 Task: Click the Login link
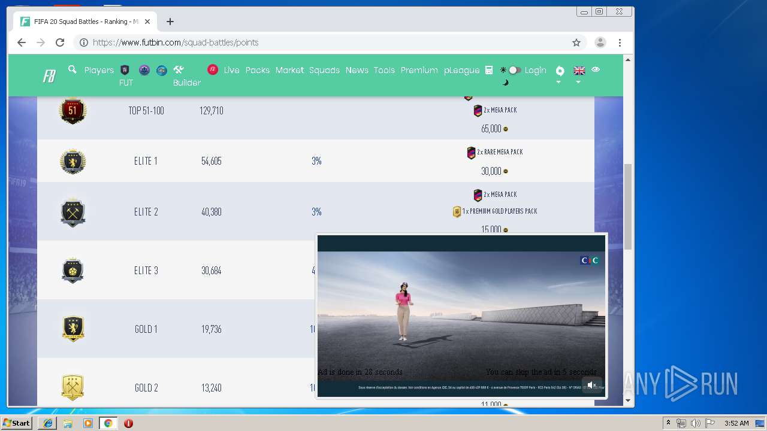tap(535, 70)
